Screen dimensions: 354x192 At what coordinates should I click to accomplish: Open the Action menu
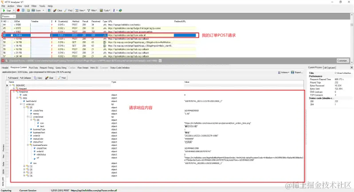click(11, 6)
